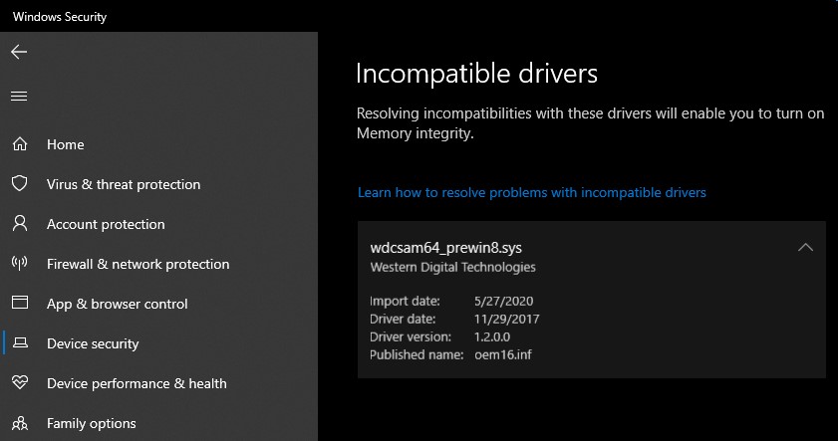Viewport: 838px width, 441px height.
Task: Select Family options in sidebar
Action: coord(91,423)
